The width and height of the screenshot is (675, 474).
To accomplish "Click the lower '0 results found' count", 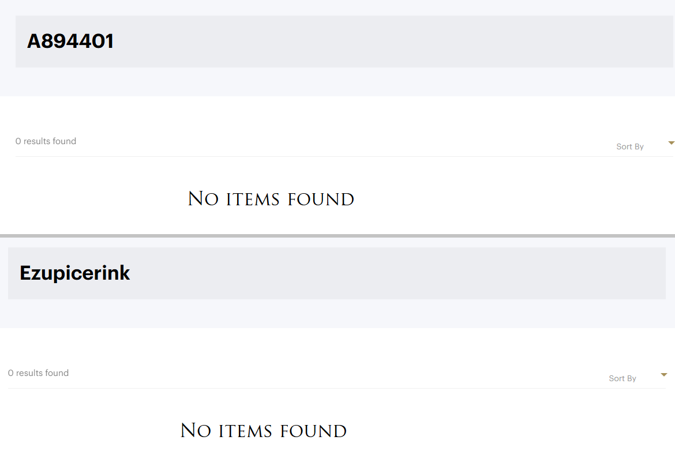I will 38,373.
